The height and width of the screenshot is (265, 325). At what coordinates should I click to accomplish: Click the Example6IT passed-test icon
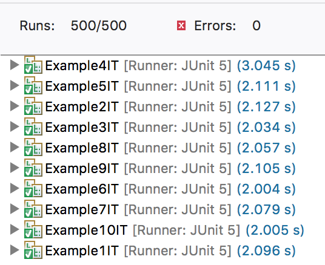(x=33, y=188)
